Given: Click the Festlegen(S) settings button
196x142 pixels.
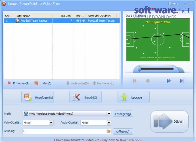Looking at the screenshot, I should tap(123, 114).
